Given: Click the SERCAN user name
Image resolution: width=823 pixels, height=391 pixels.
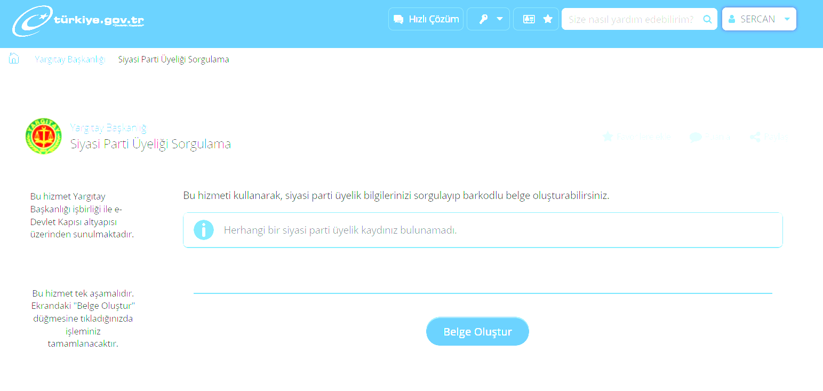Looking at the screenshot, I should click(758, 19).
